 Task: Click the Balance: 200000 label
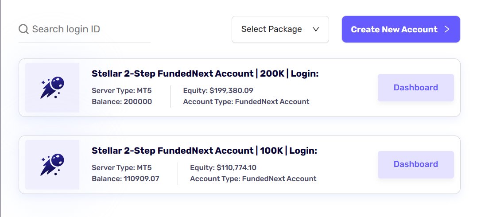(122, 102)
